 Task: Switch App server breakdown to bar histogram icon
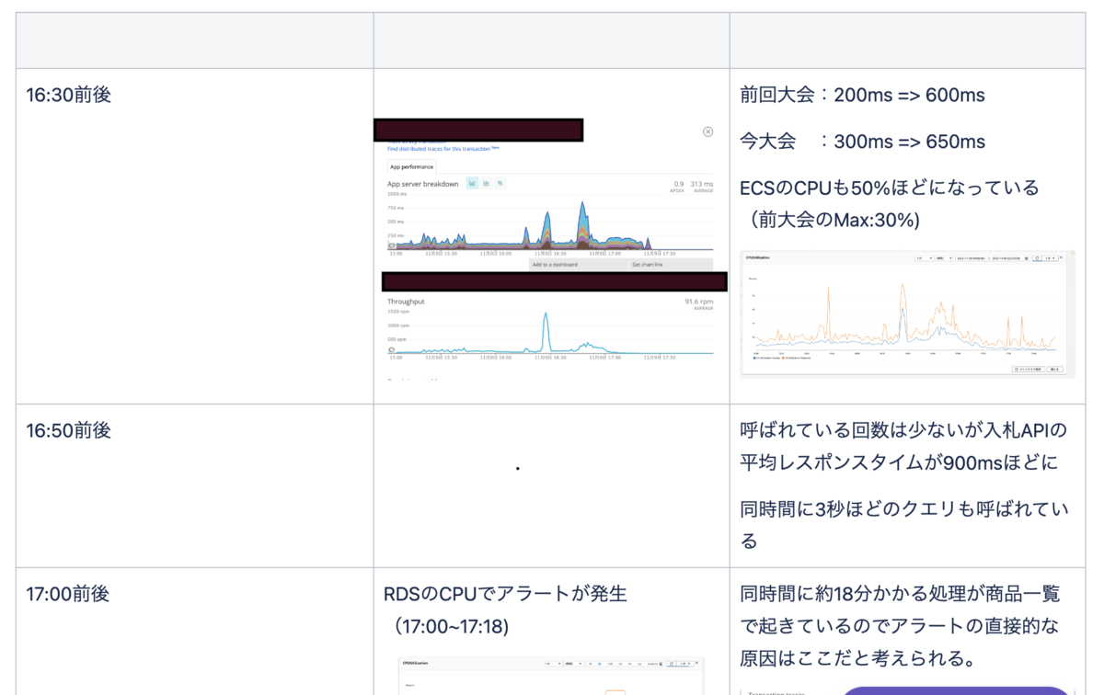click(486, 183)
